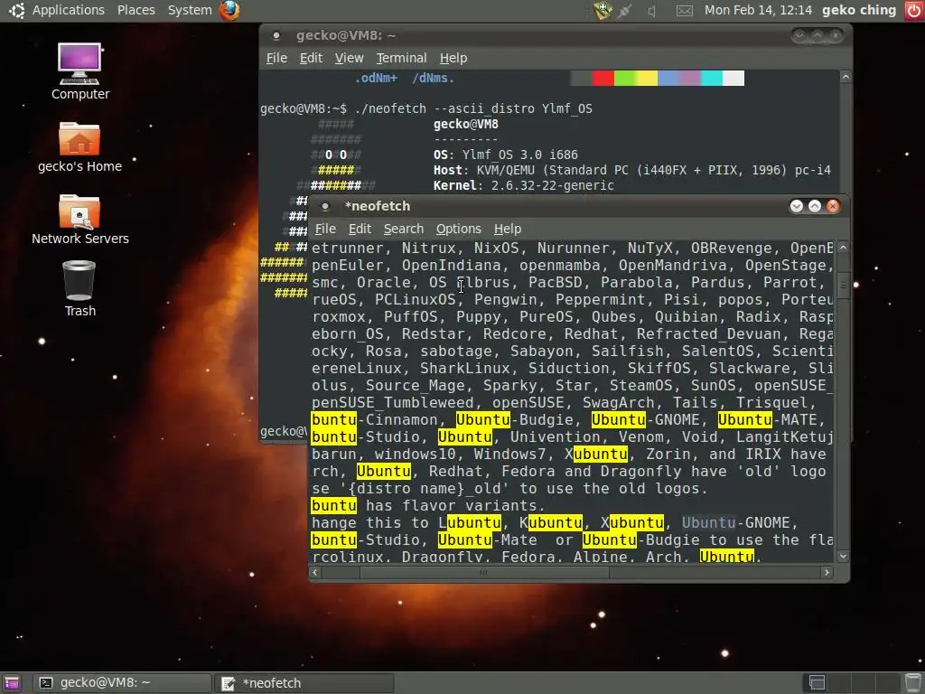
Task: Click cyan color block in terminal
Action: 712,79
